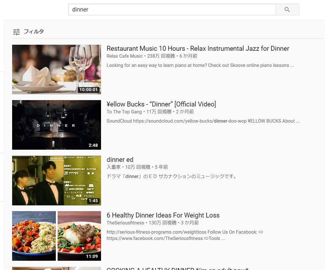The image size is (325, 270).
Task: Open the filter sliders icon
Action: tap(16, 32)
